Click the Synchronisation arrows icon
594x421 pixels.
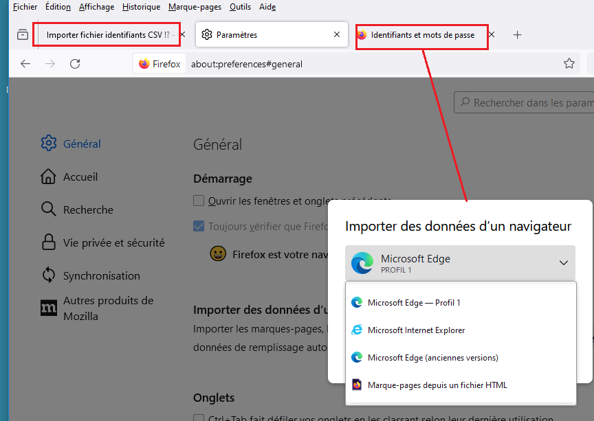point(49,275)
